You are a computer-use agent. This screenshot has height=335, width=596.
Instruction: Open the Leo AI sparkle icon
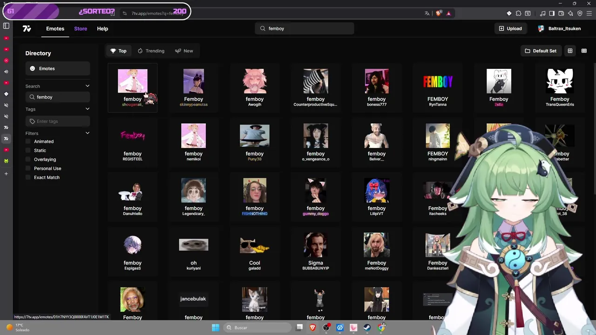570,13
